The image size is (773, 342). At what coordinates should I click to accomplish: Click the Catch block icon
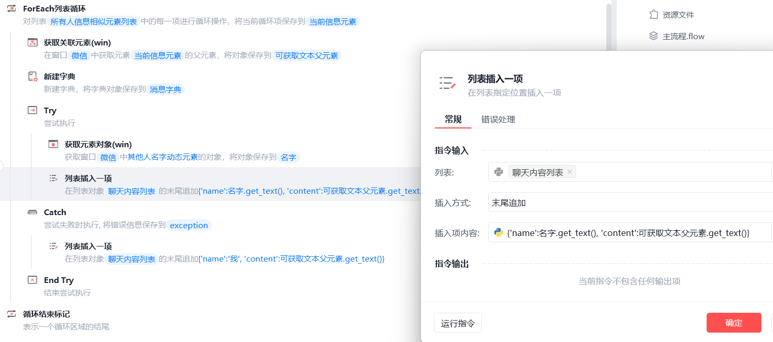pos(32,212)
